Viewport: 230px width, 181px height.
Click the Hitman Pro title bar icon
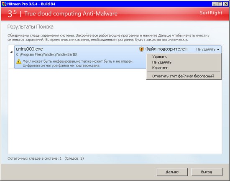tap(4, 4)
